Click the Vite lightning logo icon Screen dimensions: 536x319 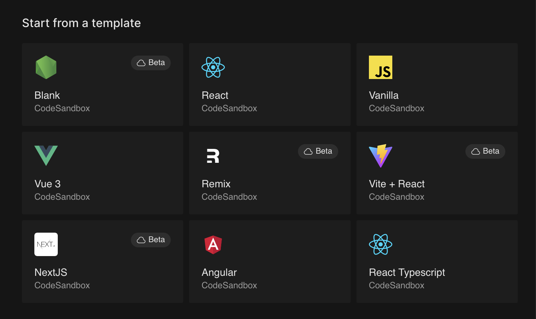tap(381, 156)
